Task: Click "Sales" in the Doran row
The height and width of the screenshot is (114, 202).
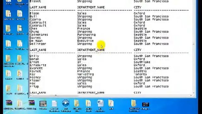Action: click(82, 59)
